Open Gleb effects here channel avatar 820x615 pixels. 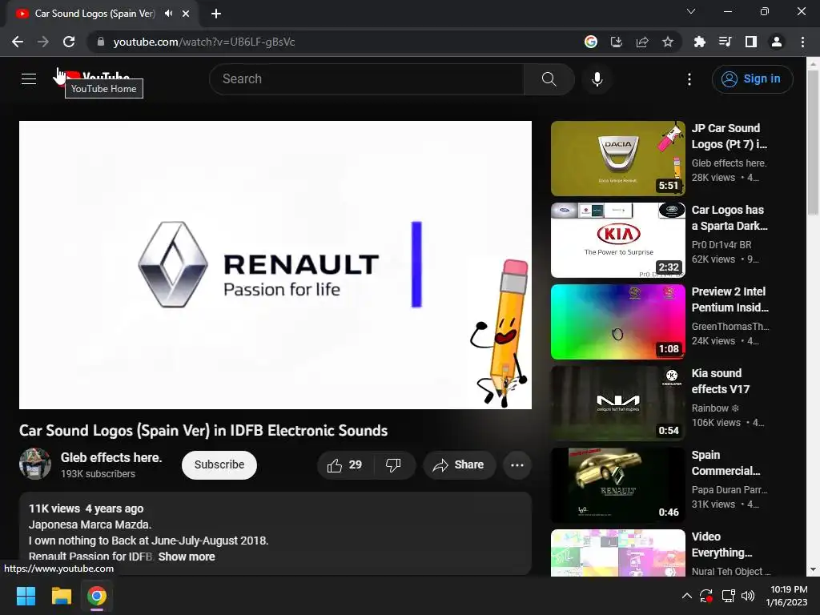[35, 464]
